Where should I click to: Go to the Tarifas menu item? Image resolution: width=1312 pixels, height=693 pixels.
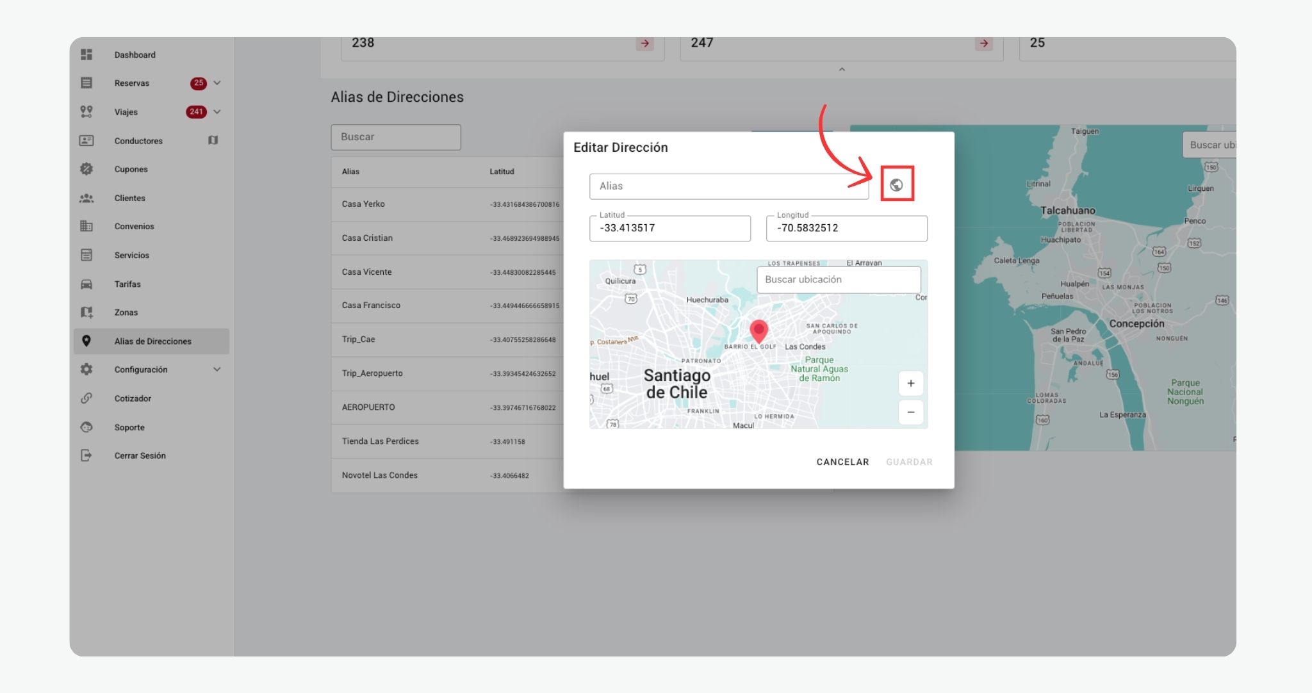[151, 284]
